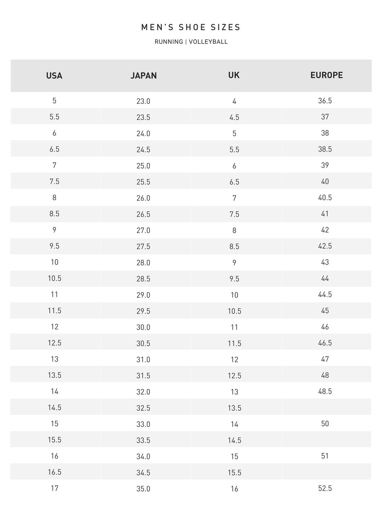Click the MEN'S SHOE SIZES title
This screenshot has width=382, height=509.
191,27
